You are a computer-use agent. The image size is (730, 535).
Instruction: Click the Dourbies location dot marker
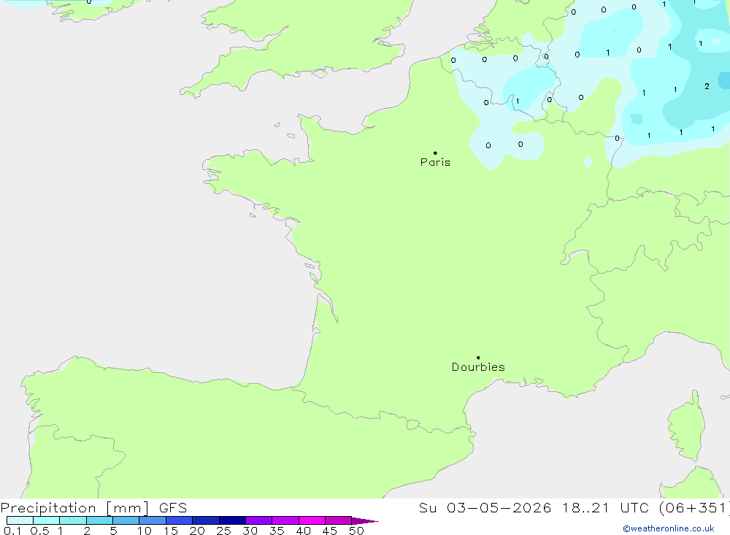coord(478,358)
